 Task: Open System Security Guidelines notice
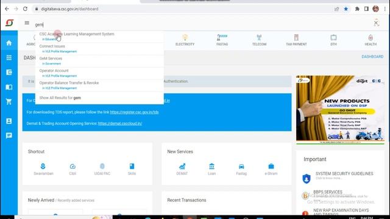coord(344,173)
